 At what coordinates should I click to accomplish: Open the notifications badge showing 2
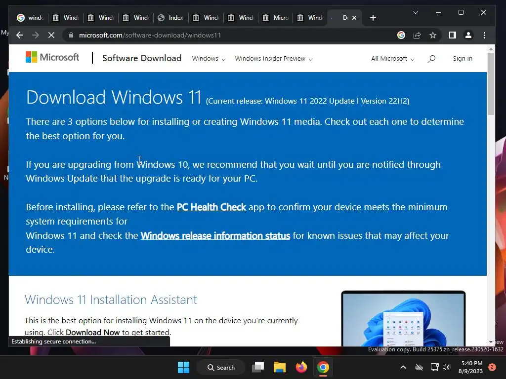pyautogui.click(x=492, y=367)
